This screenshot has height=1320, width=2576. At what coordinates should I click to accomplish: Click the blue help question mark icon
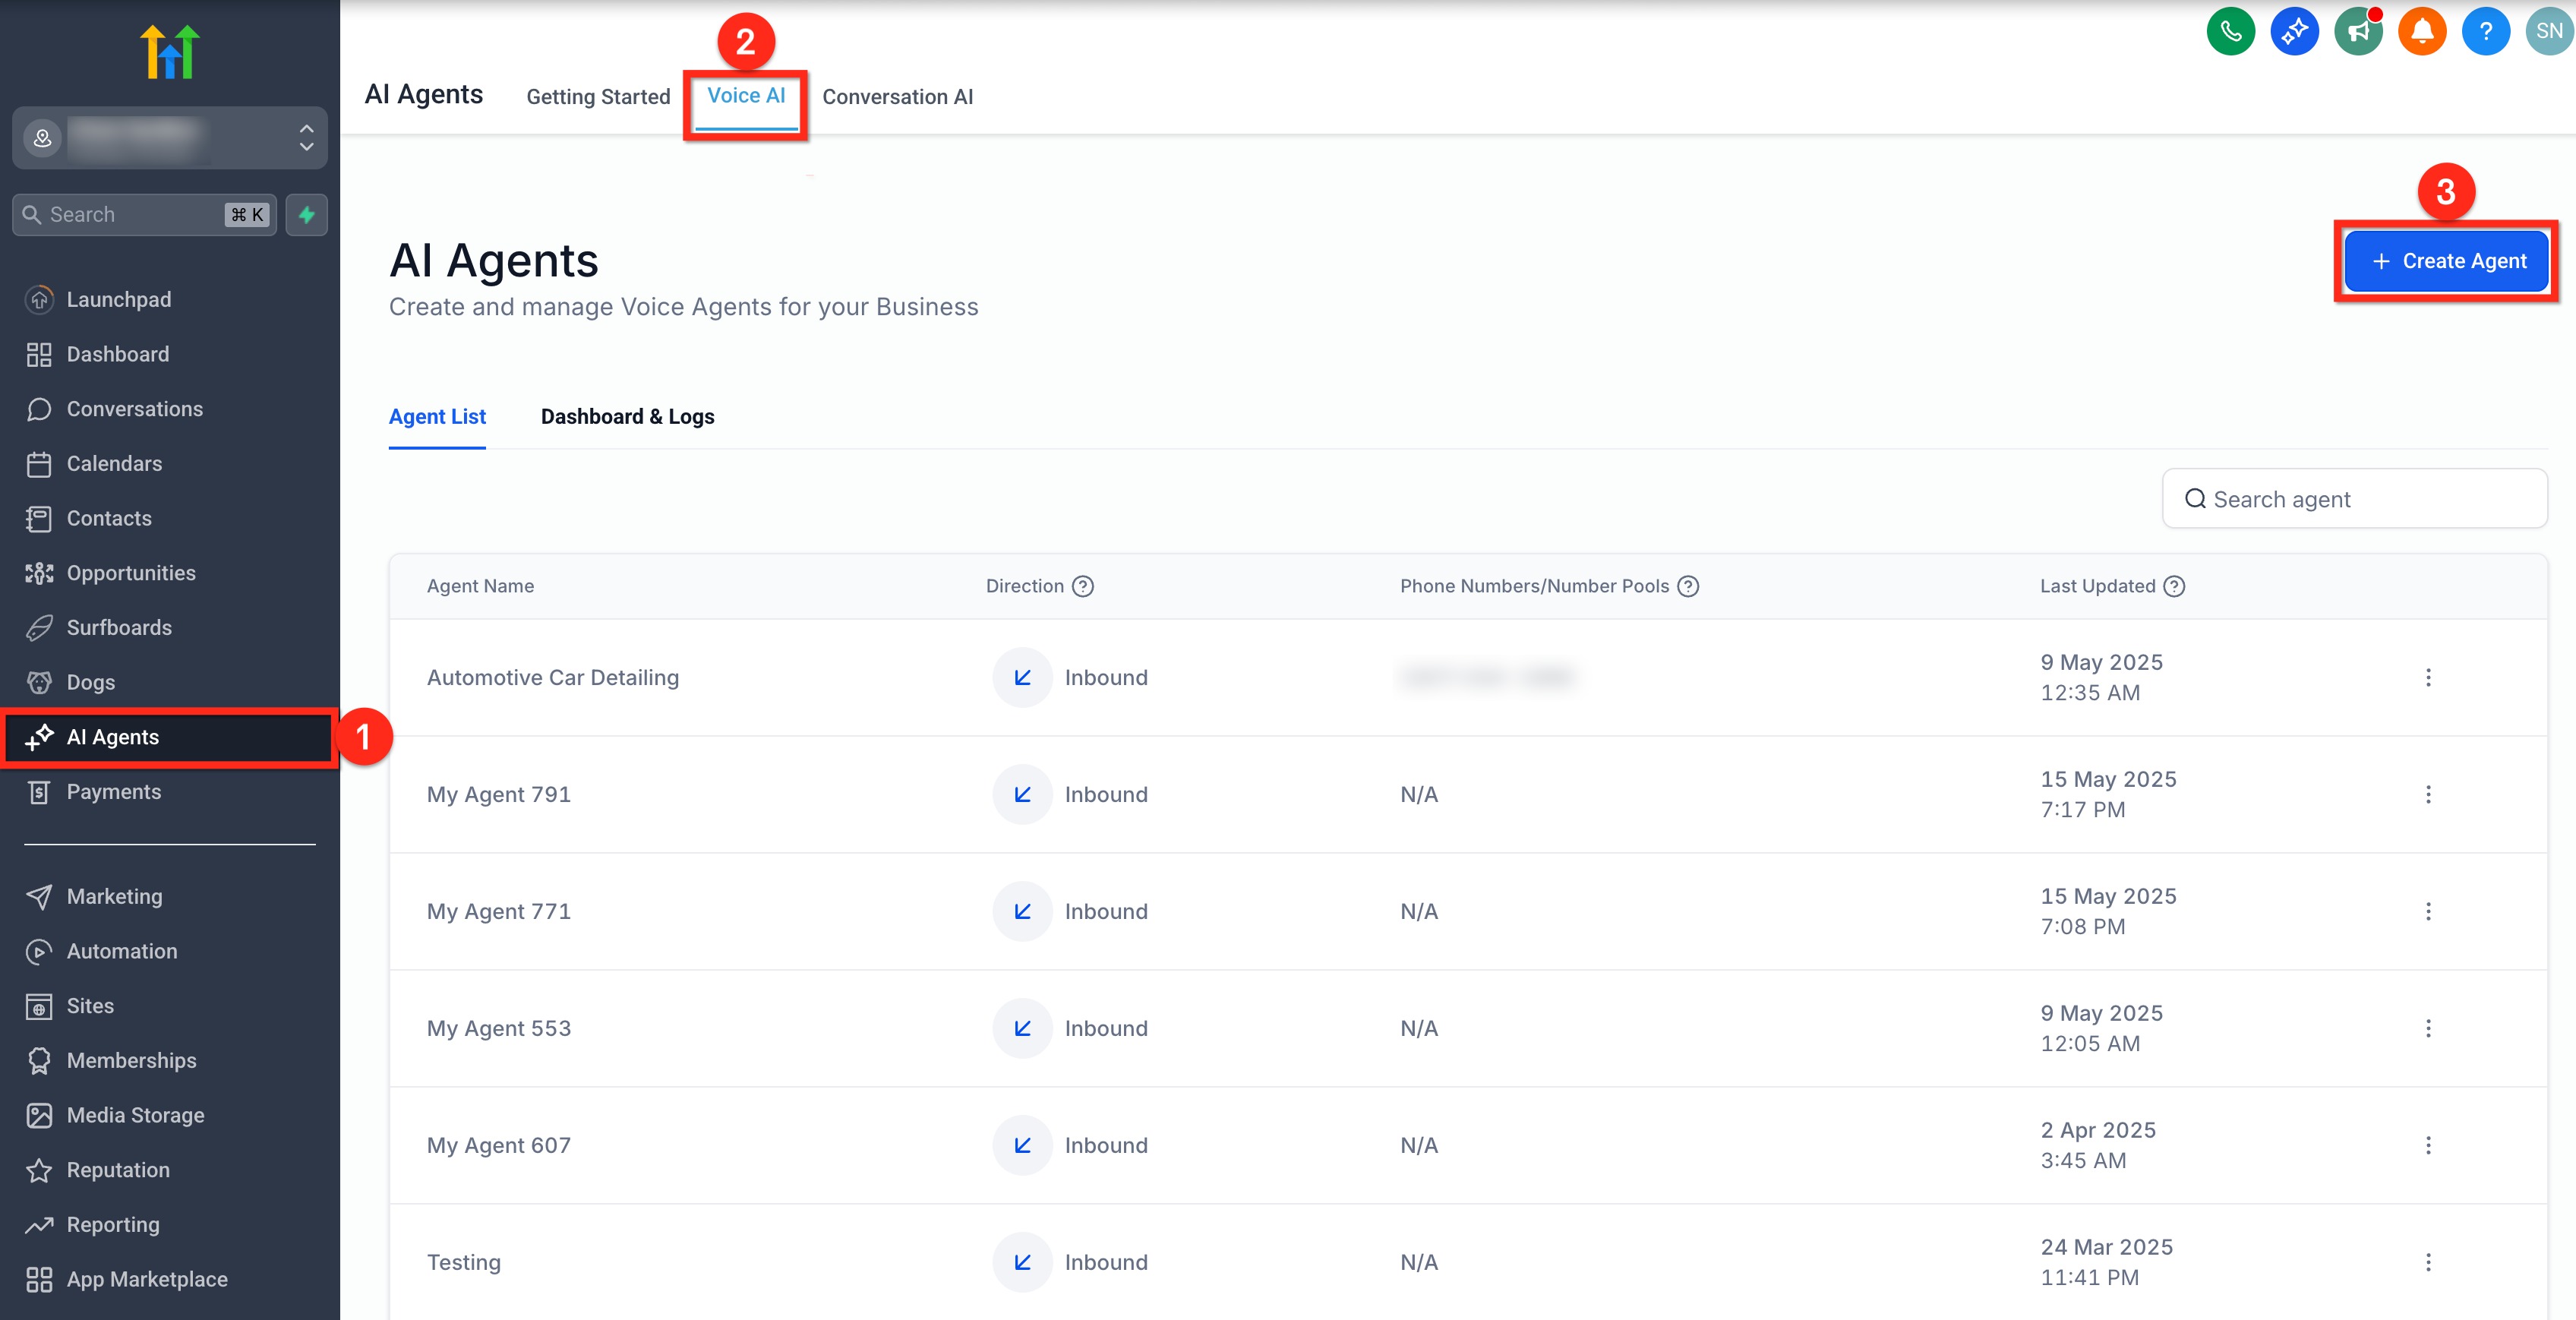(x=2485, y=31)
